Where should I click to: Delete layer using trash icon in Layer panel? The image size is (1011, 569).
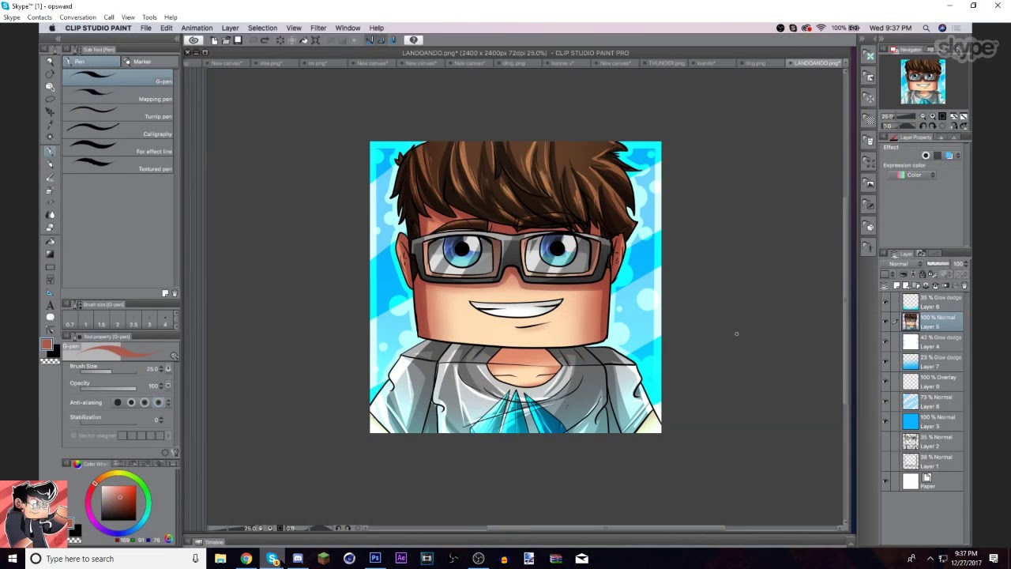click(964, 285)
